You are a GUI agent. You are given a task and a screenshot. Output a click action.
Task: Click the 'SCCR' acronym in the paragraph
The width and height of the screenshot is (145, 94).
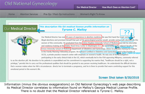coord(43,55)
